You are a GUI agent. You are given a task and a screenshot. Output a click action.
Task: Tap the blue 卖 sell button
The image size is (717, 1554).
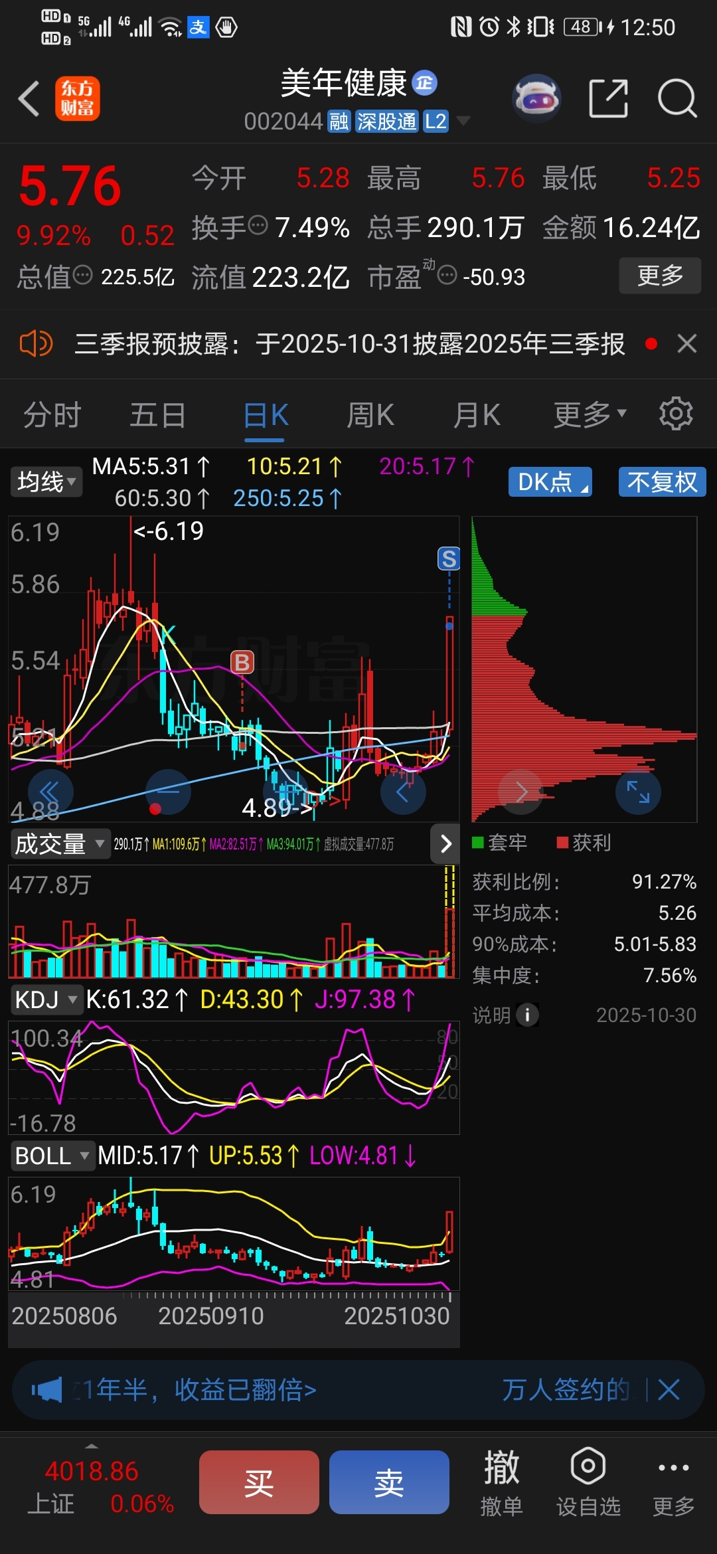pos(389,1482)
